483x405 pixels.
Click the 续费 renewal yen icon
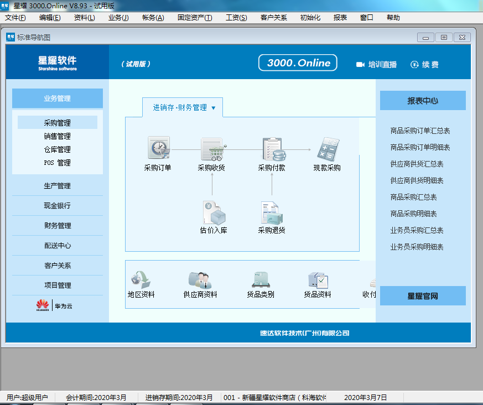[414, 64]
